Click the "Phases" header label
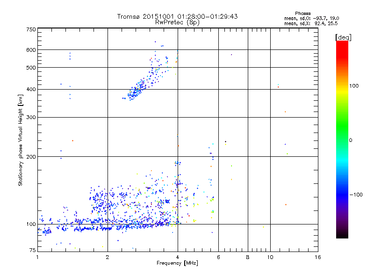Screen dimensions: 374x280 [302, 14]
